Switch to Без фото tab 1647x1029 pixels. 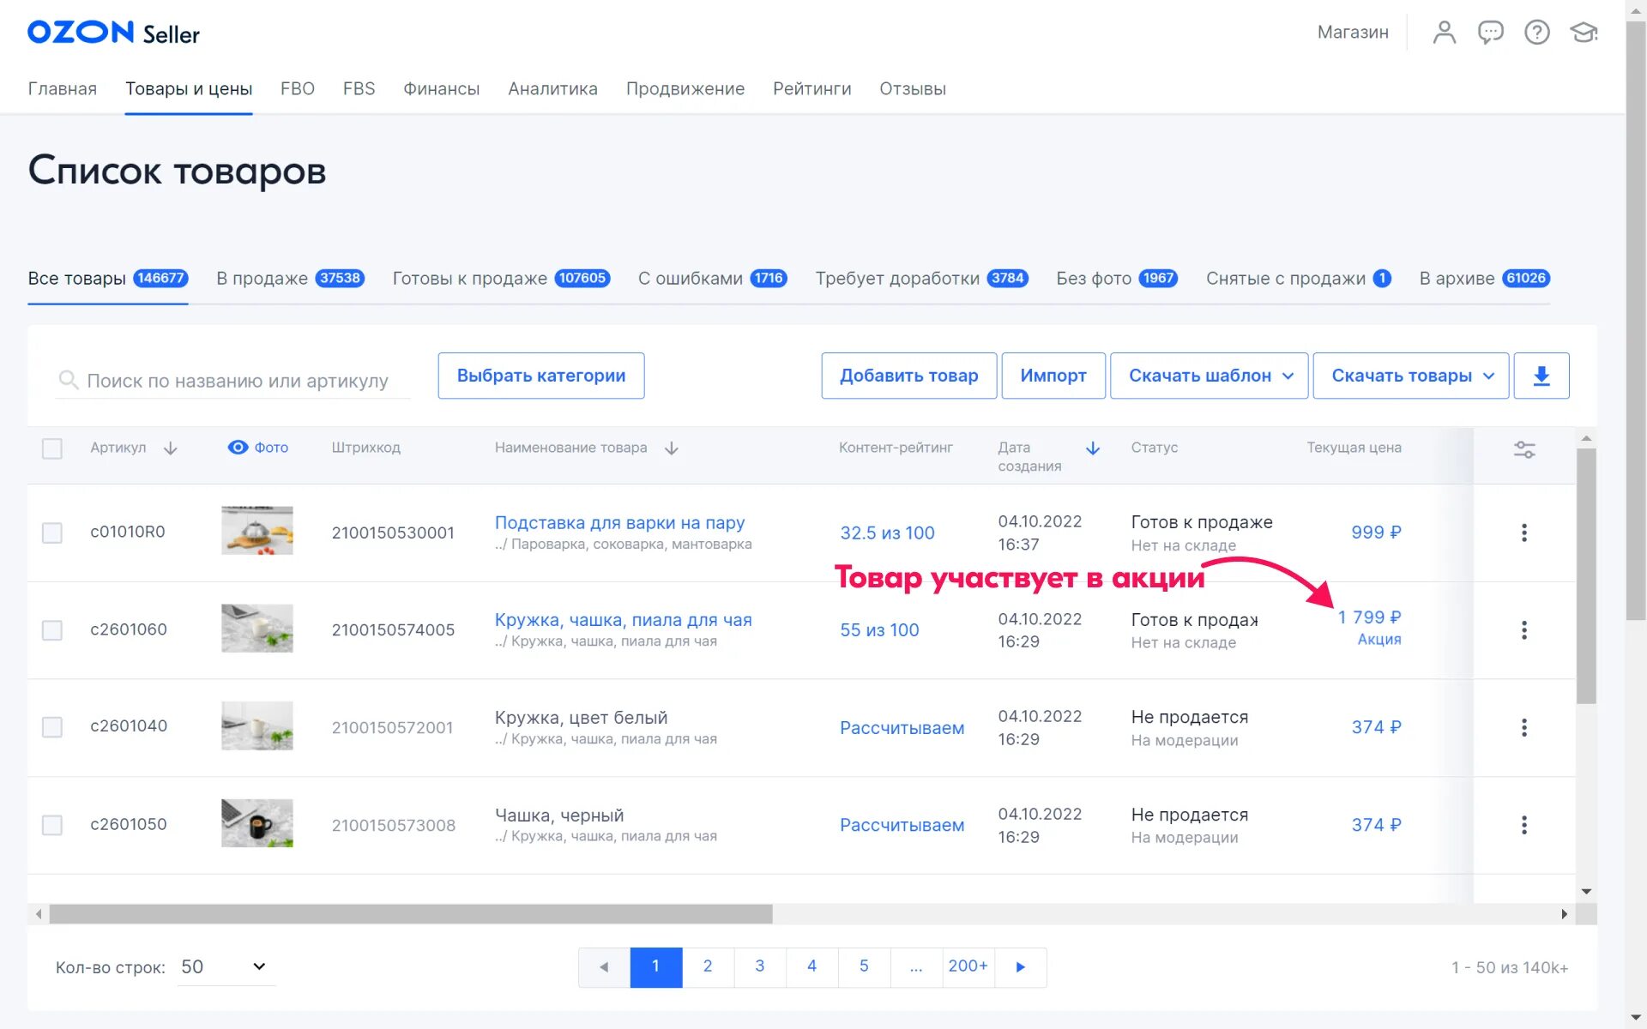(1117, 279)
